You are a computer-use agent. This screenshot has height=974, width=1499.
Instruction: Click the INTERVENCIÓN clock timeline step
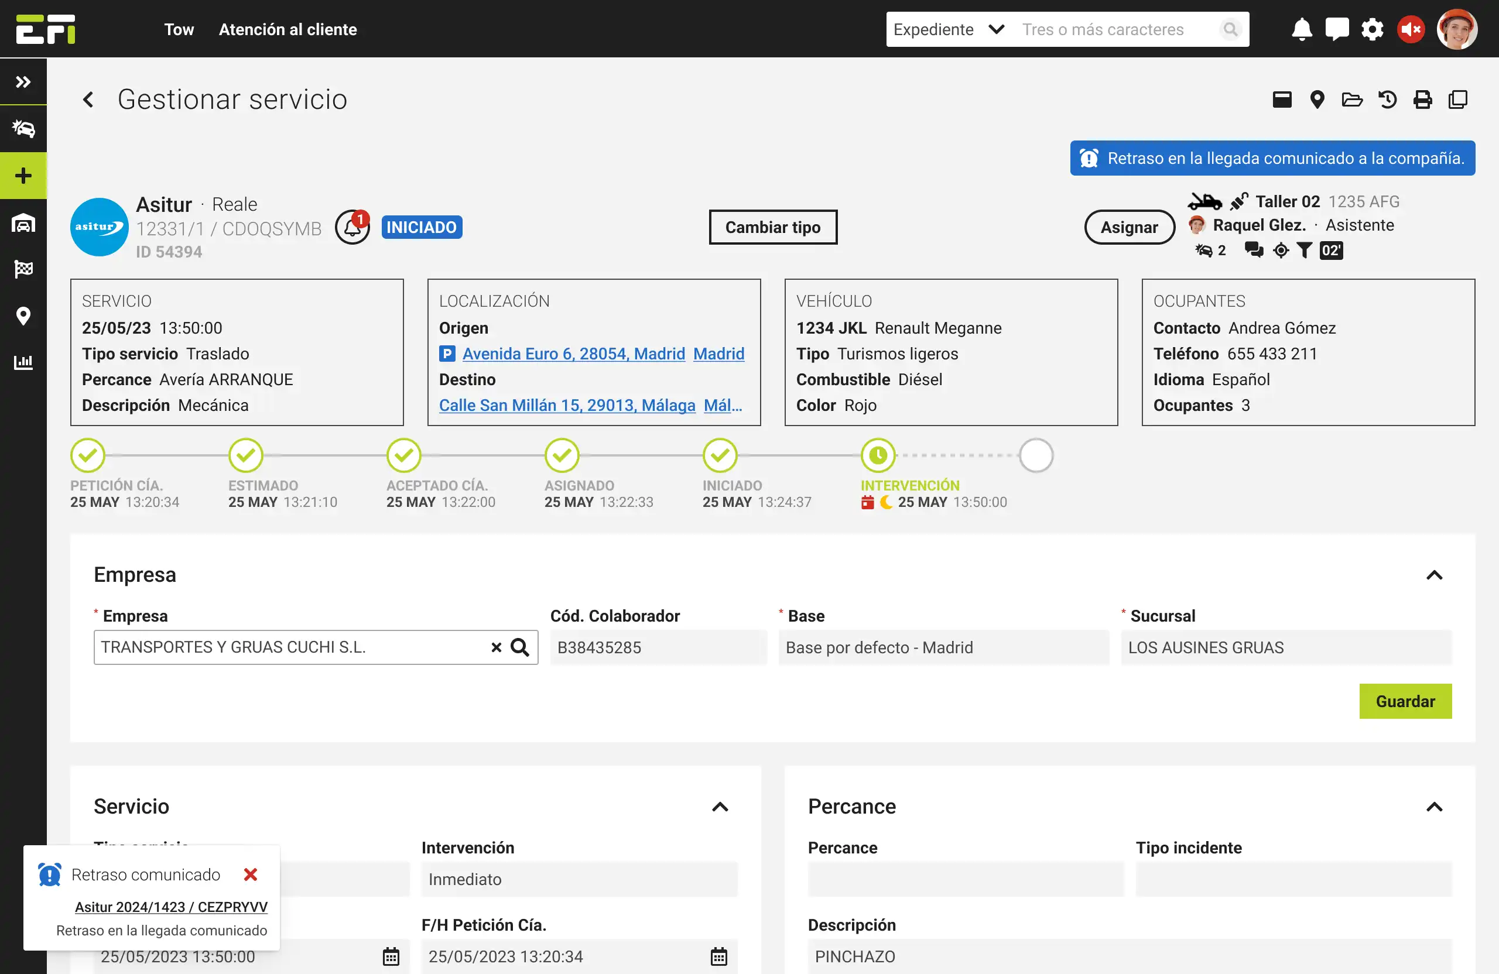point(878,455)
